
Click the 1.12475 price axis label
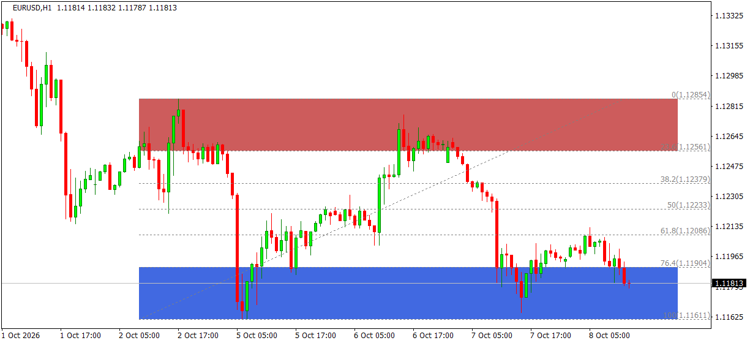point(729,167)
